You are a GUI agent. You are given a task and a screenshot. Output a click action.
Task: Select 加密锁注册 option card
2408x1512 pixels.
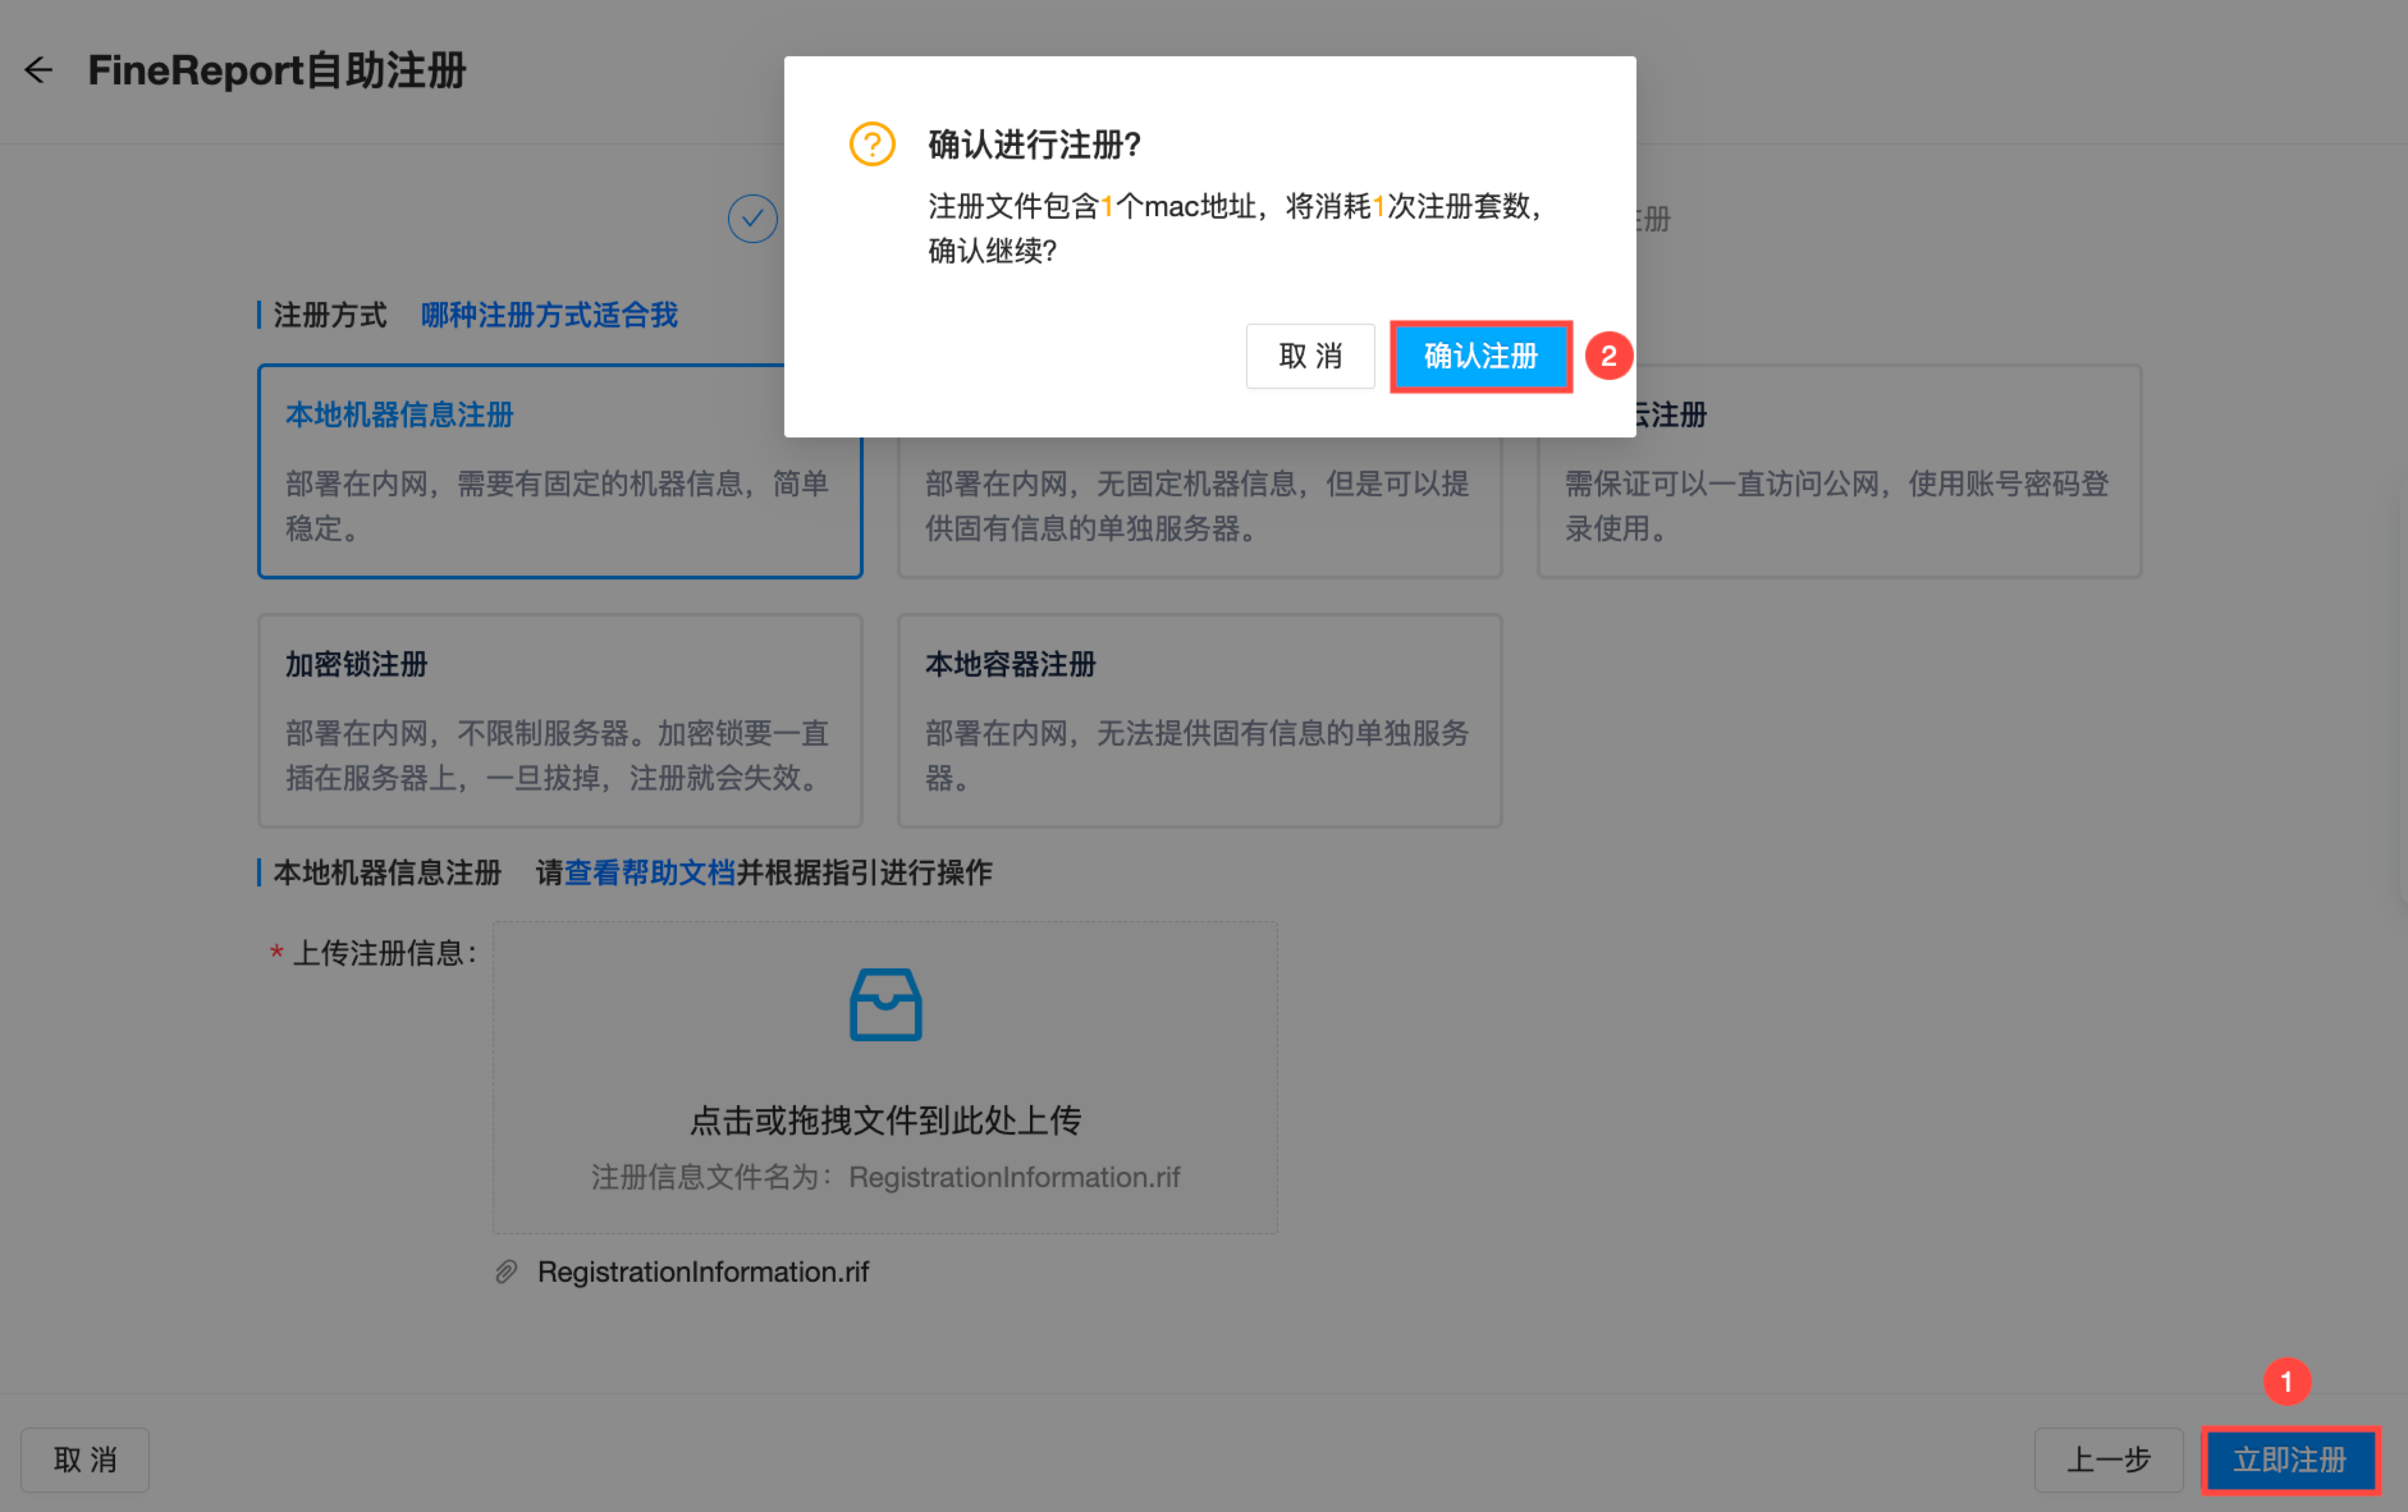click(560, 720)
